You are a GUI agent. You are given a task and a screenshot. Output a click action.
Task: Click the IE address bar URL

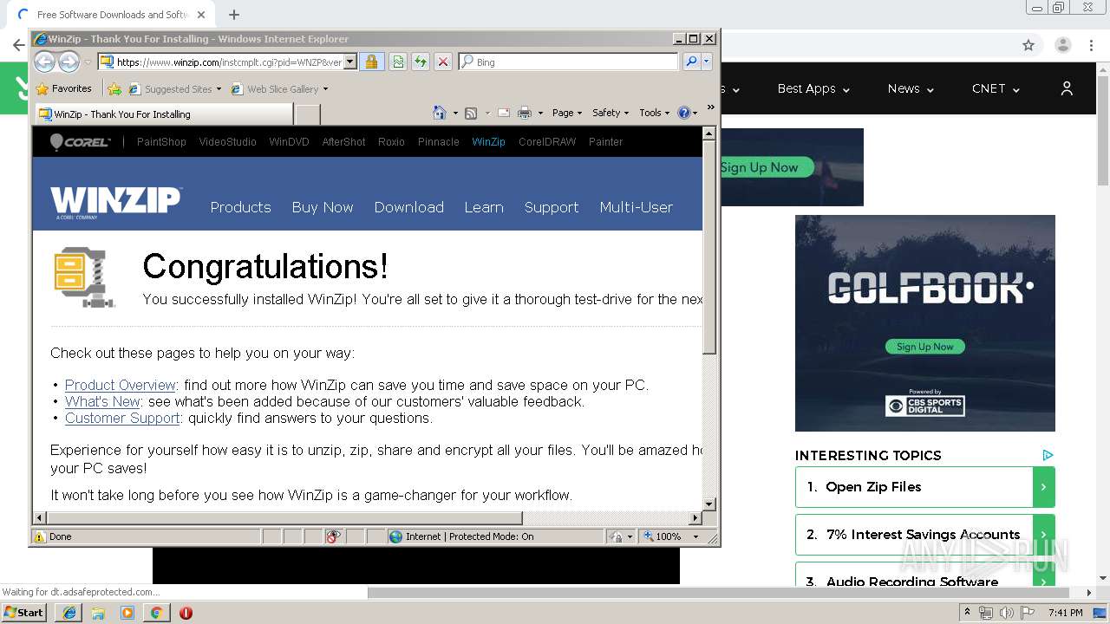tap(229, 62)
